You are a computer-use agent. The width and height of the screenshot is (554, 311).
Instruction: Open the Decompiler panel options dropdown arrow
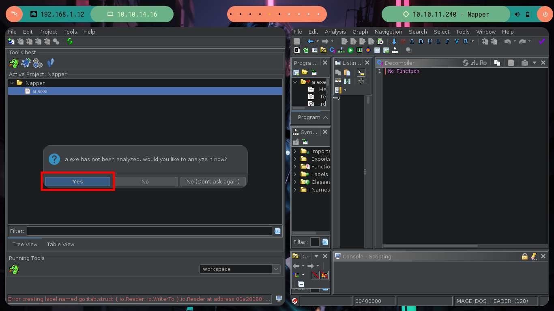pyautogui.click(x=535, y=63)
